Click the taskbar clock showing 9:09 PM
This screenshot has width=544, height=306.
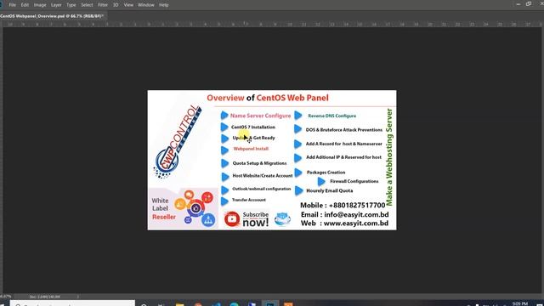[520, 304]
